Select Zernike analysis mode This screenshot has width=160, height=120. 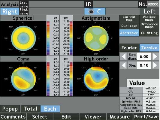pyautogui.click(x=149, y=48)
